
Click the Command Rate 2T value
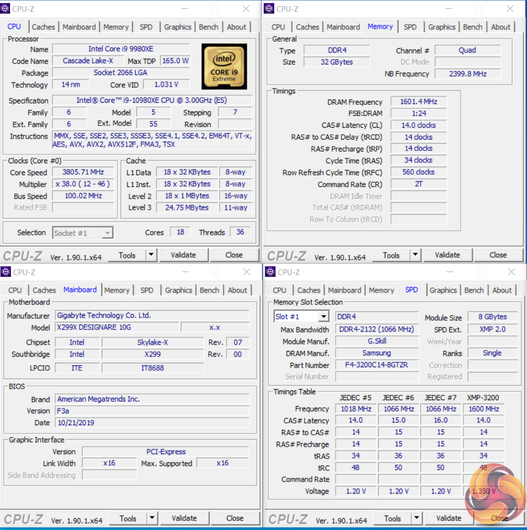point(419,184)
